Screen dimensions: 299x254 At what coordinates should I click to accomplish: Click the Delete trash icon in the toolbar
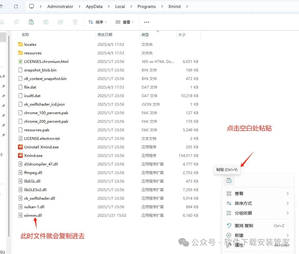tap(75, 22)
